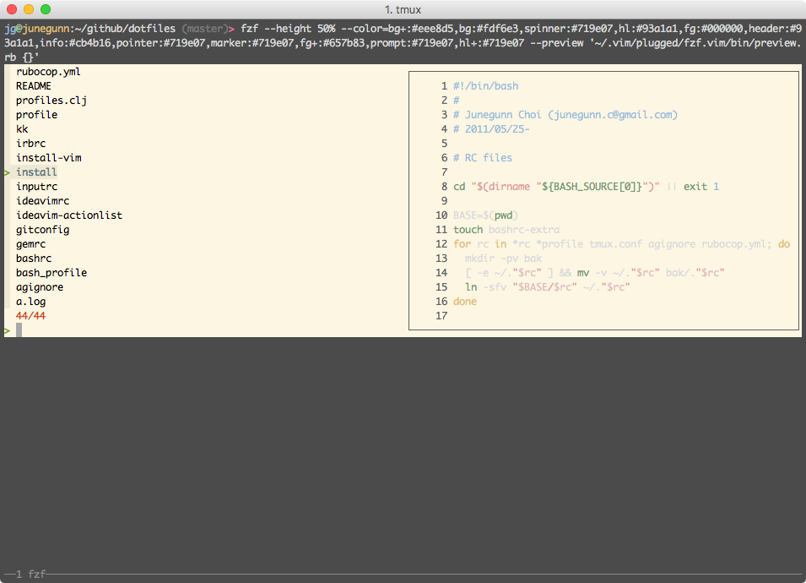Select "a.log" at the bottom of the list
Image resolution: width=806 pixels, height=583 pixels.
click(31, 301)
